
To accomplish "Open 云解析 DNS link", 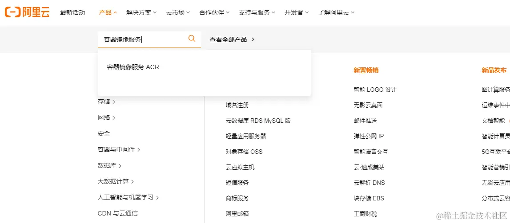I will [369, 183].
